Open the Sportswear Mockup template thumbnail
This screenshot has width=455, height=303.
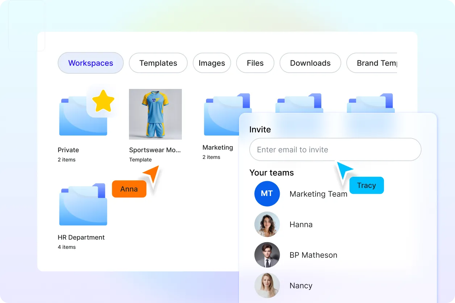pyautogui.click(x=155, y=114)
